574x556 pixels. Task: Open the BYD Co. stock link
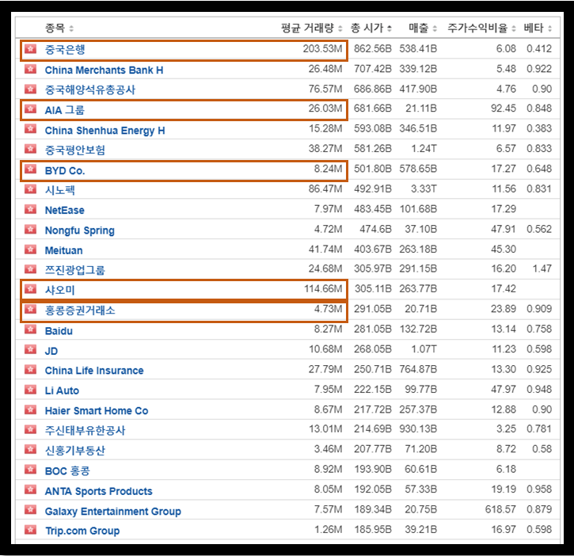(x=65, y=171)
